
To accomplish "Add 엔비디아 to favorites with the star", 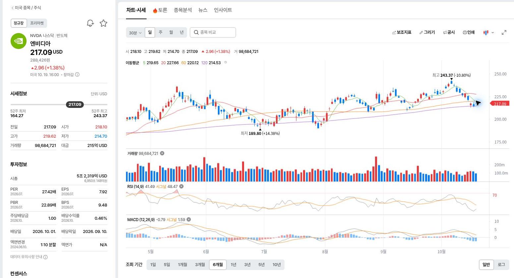I will point(103,23).
